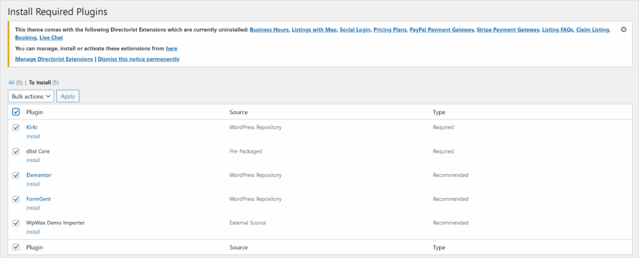The height and width of the screenshot is (258, 639).
Task: Toggle the WpWax Demo Importer checkbox
Action: pyautogui.click(x=16, y=222)
